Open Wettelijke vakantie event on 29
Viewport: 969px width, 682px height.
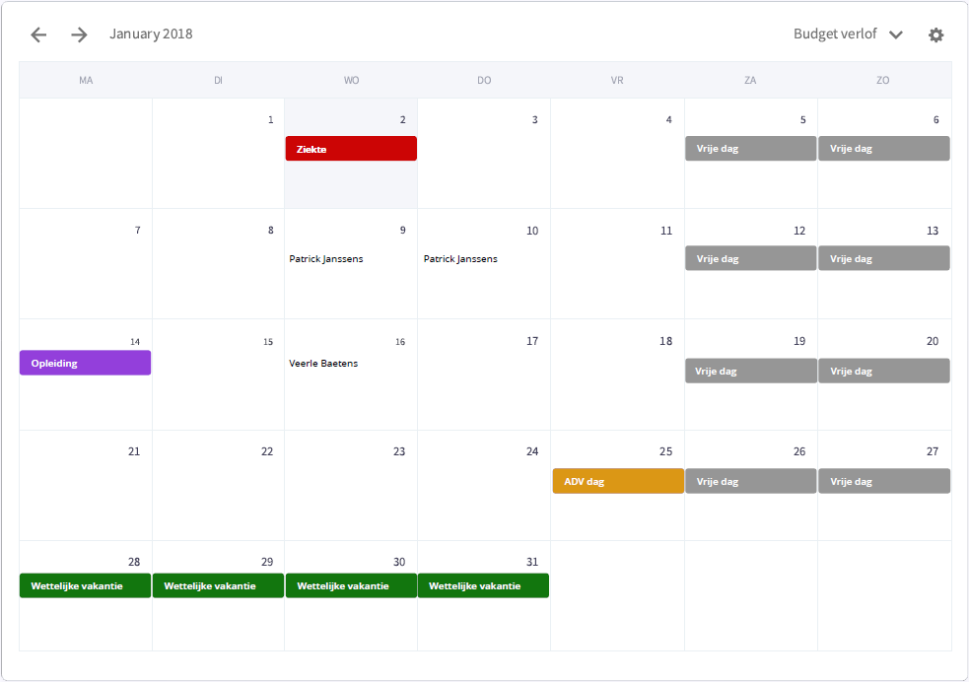coord(218,585)
